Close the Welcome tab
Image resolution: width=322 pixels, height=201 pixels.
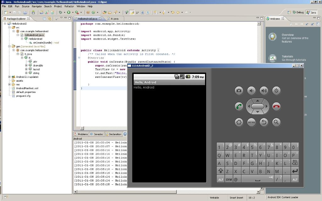283,19
